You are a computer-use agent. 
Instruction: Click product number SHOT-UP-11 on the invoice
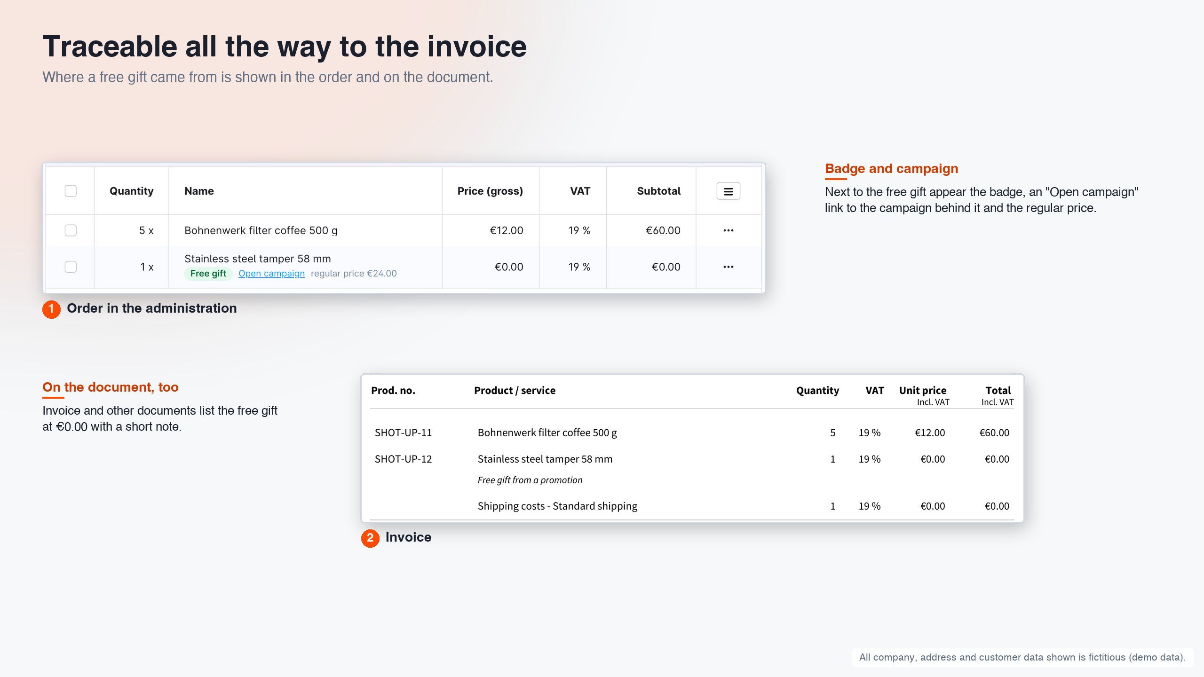click(x=403, y=433)
